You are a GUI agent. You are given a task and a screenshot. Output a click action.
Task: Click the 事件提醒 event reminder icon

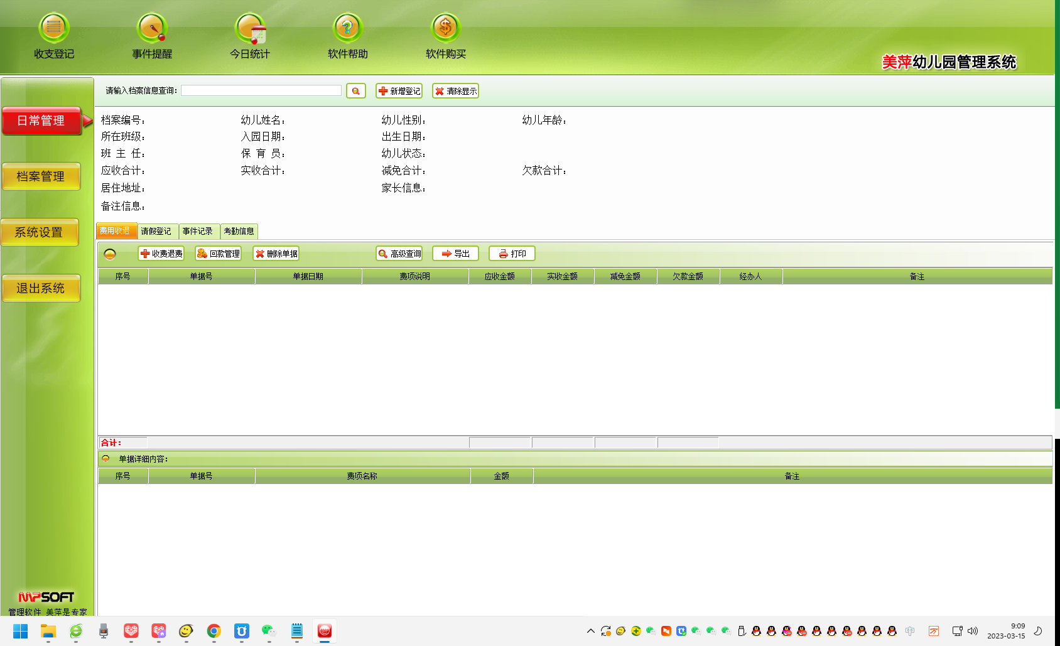point(152,28)
